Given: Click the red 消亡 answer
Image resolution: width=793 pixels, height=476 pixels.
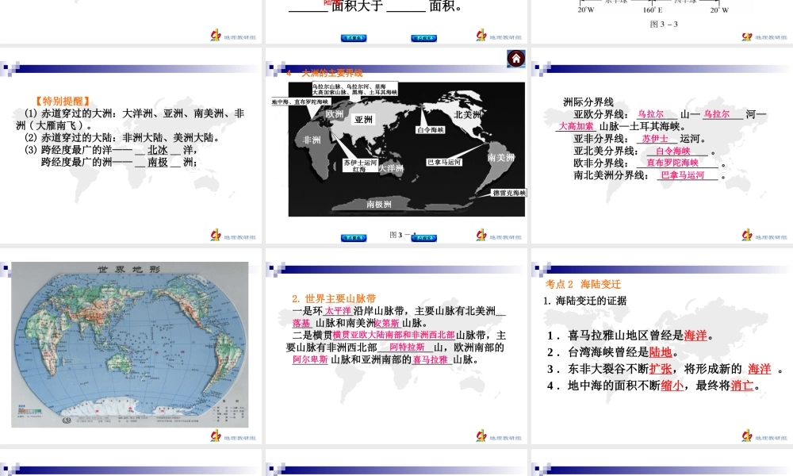Looking at the screenshot, I should 742,386.
